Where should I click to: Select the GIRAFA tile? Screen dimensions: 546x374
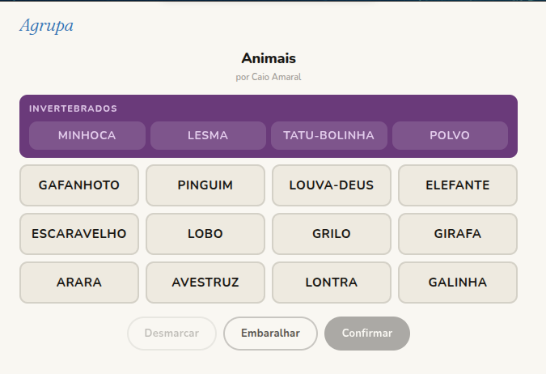tap(458, 234)
